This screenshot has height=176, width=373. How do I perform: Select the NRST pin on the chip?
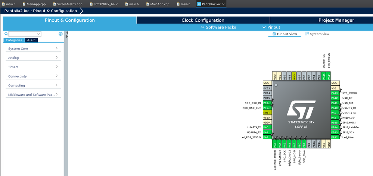pos(267,113)
